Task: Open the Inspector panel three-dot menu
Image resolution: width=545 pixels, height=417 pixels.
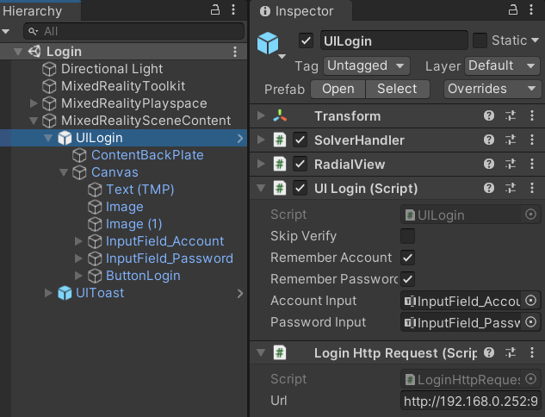Action: click(531, 10)
